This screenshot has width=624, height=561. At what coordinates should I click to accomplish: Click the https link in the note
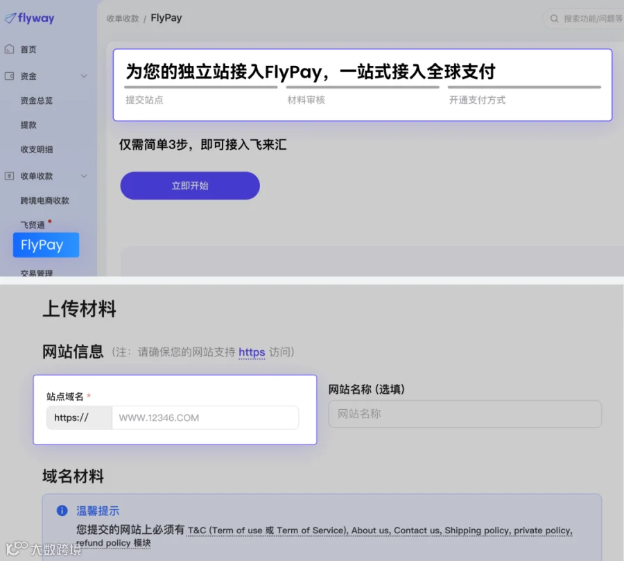pyautogui.click(x=252, y=352)
